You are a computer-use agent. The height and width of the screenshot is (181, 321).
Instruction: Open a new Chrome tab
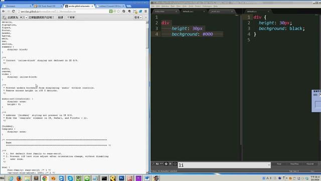tap(129, 6)
